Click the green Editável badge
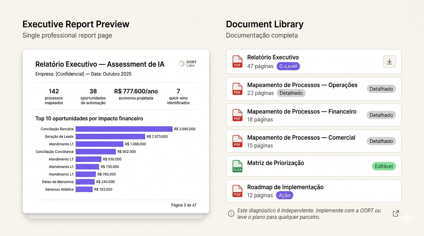 (384, 166)
